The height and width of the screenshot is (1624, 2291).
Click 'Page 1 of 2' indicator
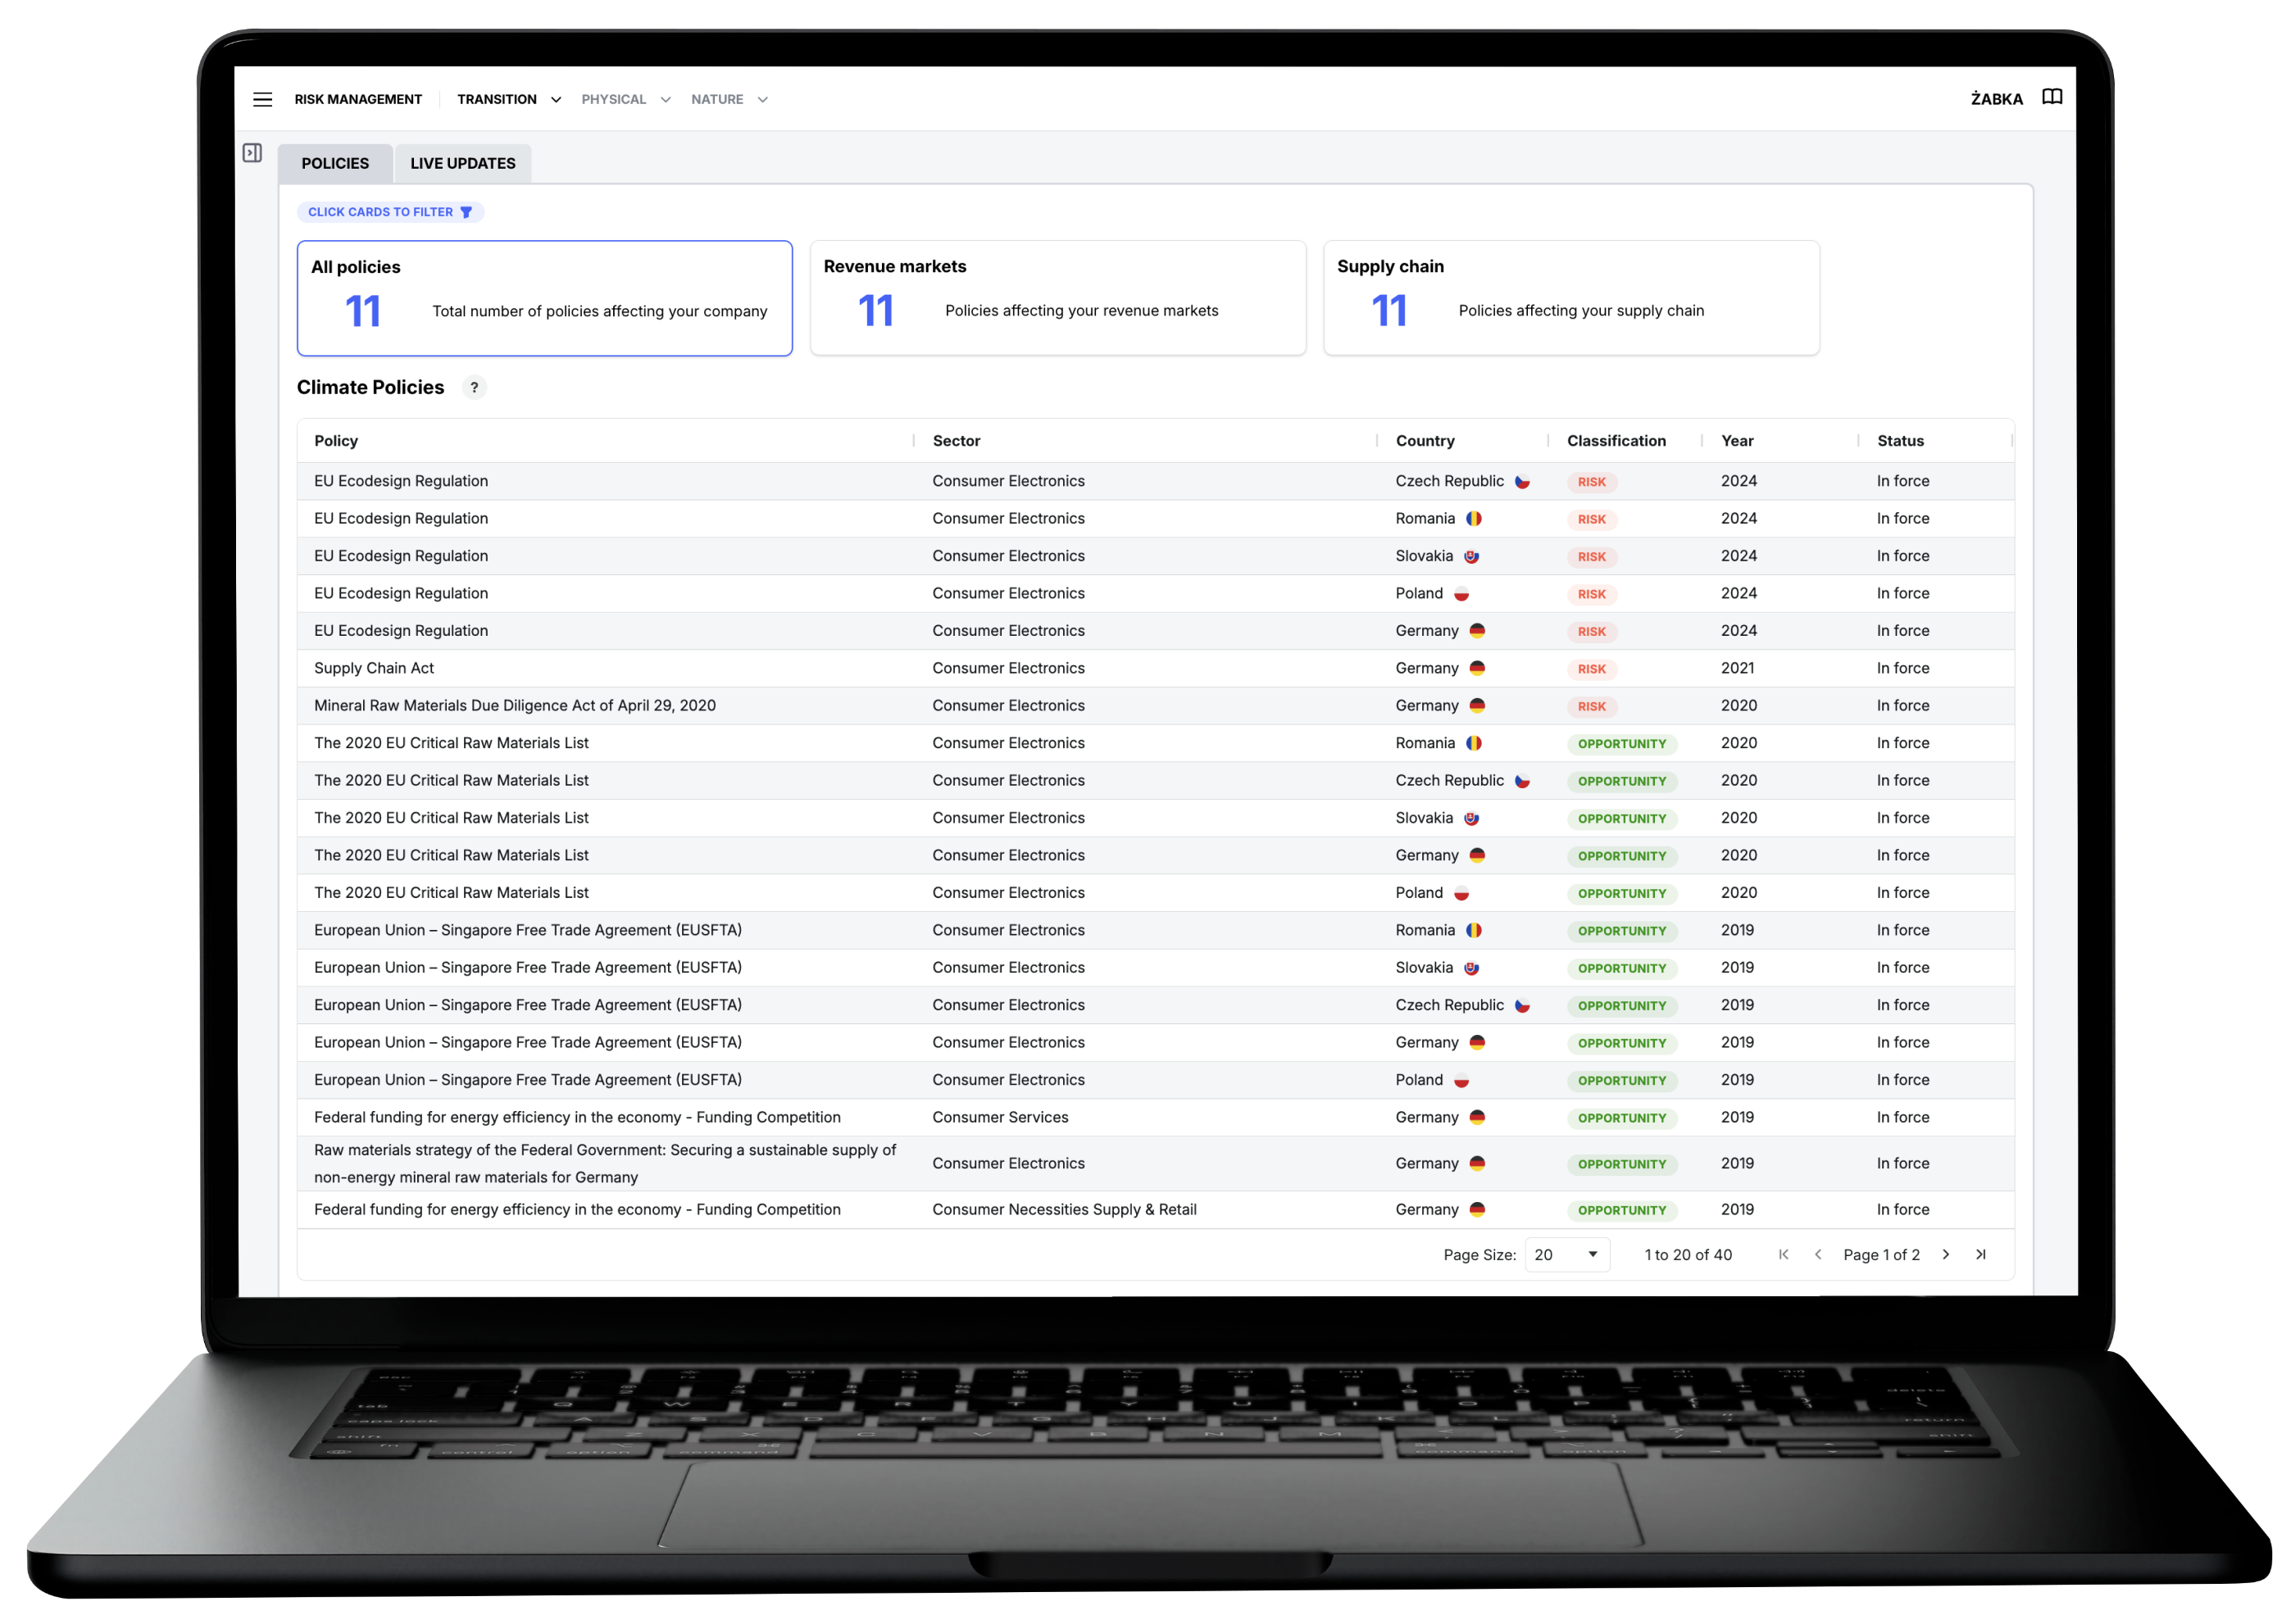(x=1881, y=1254)
